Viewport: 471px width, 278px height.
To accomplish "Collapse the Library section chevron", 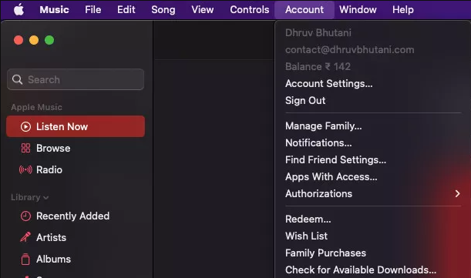I will pyautogui.click(x=45, y=198).
